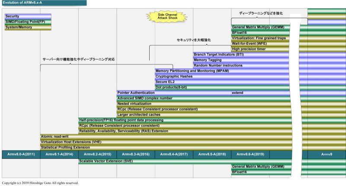This screenshot has height=186, width=346.
Task: Click the Armv8.4-A(2017) timeline cell
Action: coord(174,154)
